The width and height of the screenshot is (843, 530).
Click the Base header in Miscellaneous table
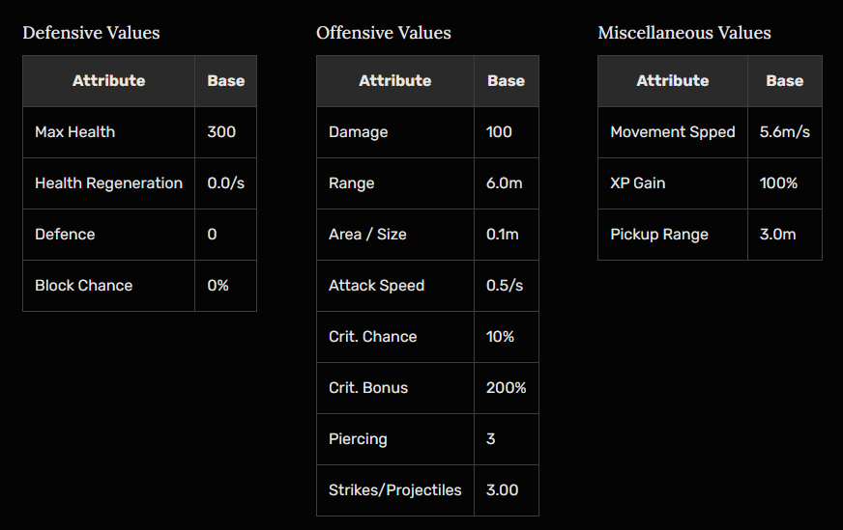pyautogui.click(x=784, y=81)
